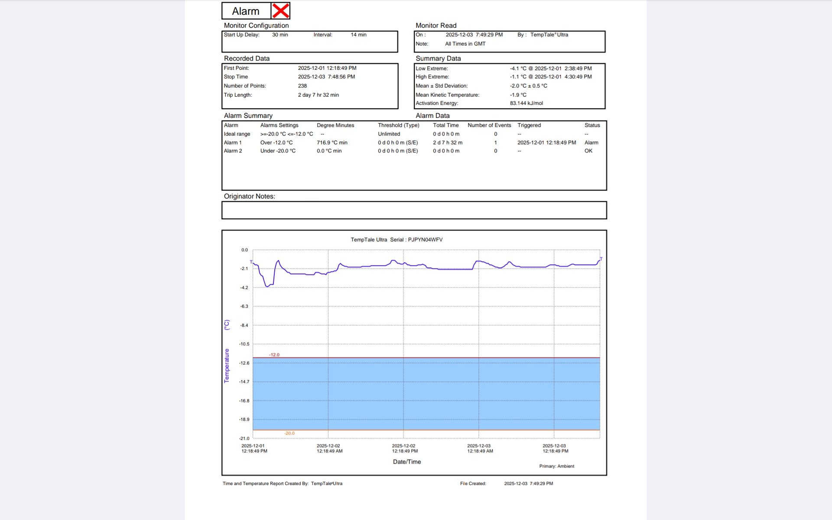The height and width of the screenshot is (520, 832).
Task: Click the Alarm 1 triggered timestamp
Action: point(546,143)
